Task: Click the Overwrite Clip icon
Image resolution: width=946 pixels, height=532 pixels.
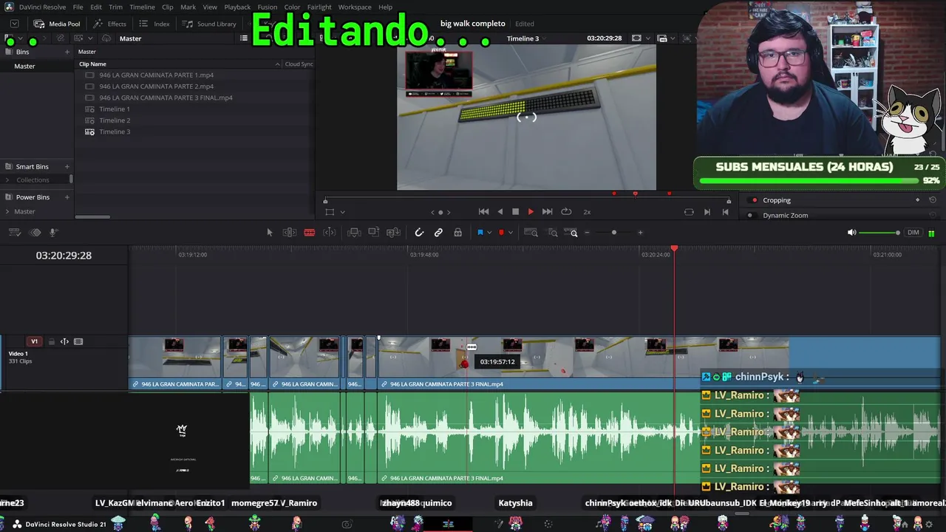Action: coord(374,233)
